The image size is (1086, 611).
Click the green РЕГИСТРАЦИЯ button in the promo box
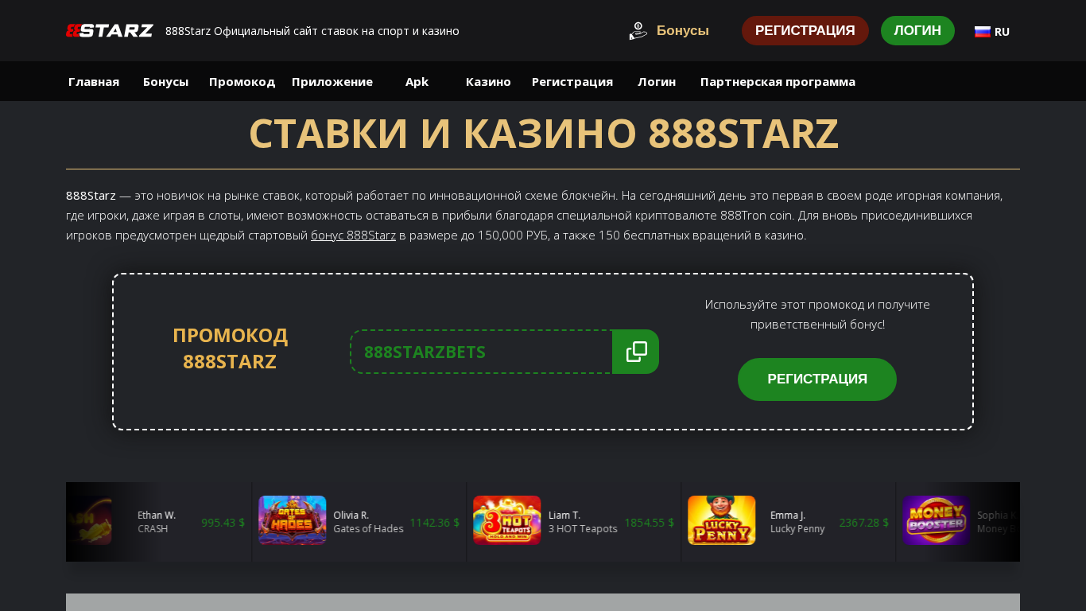point(817,379)
